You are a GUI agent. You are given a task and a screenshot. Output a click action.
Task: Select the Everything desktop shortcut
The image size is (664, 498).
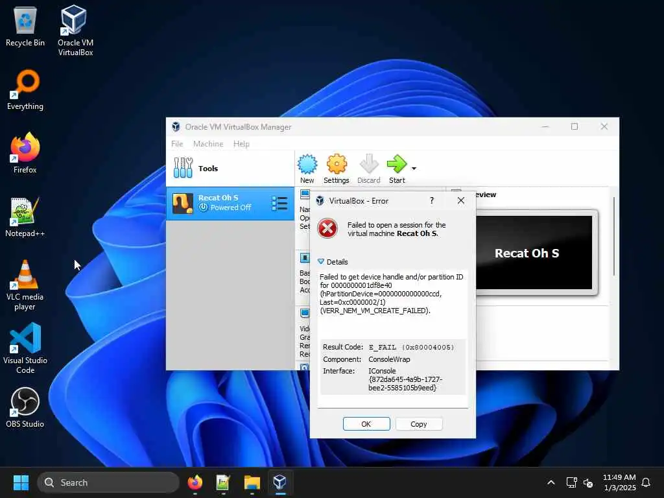point(25,89)
